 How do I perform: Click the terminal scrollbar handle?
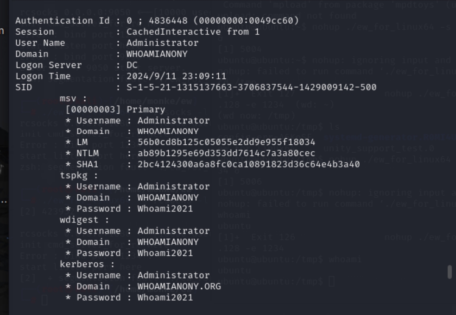click(x=449, y=272)
